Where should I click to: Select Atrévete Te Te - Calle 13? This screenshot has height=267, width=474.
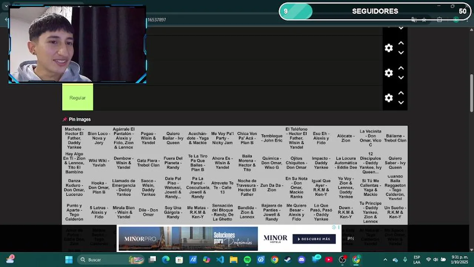point(222,188)
